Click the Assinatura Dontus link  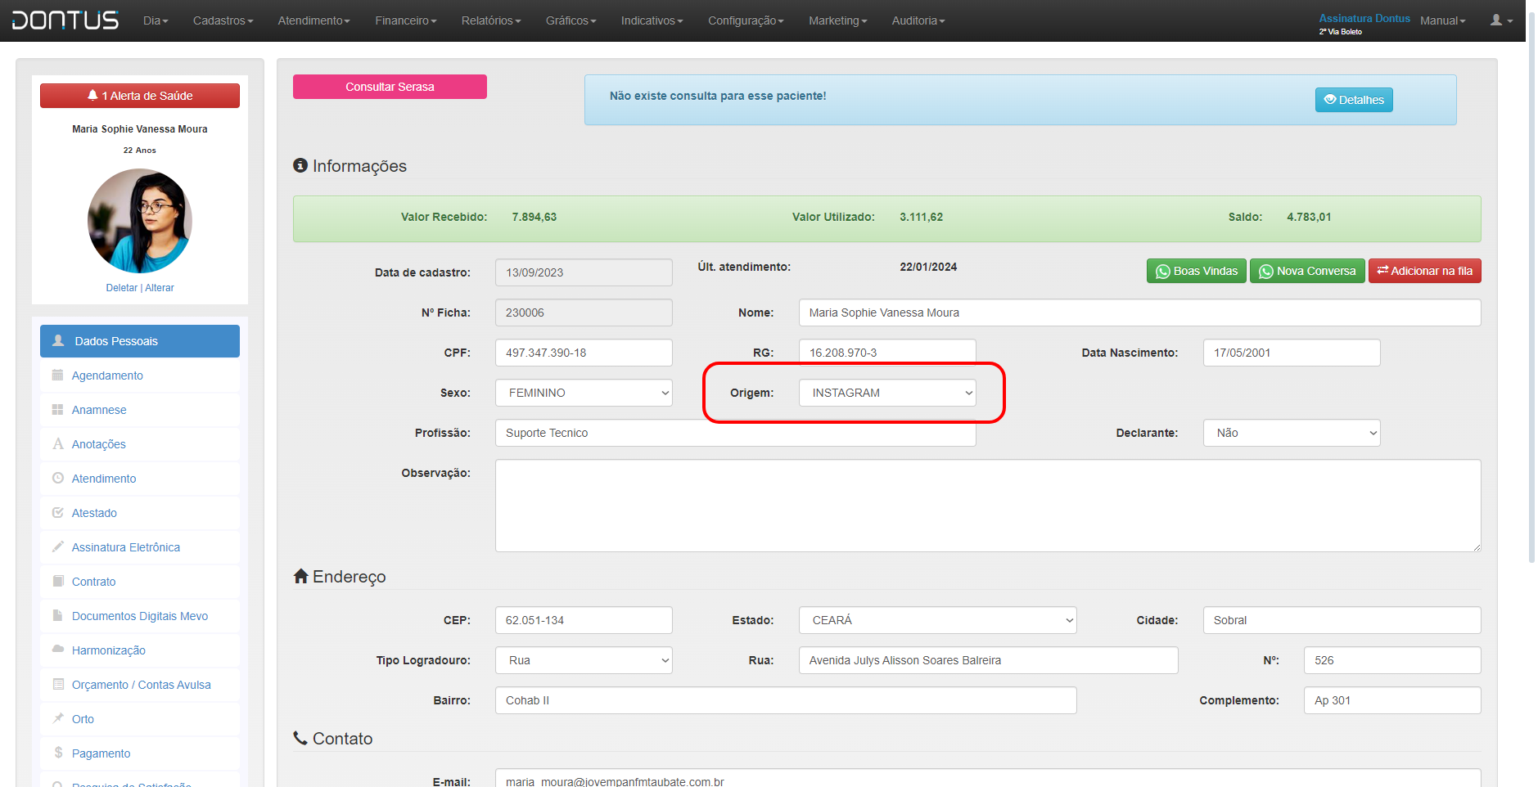[x=1364, y=18]
